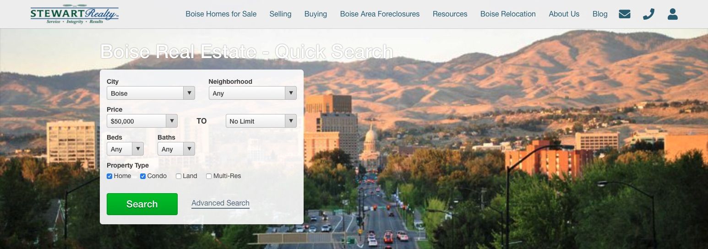
Task: Click the Stewart Realty logo
Action: [x=75, y=14]
